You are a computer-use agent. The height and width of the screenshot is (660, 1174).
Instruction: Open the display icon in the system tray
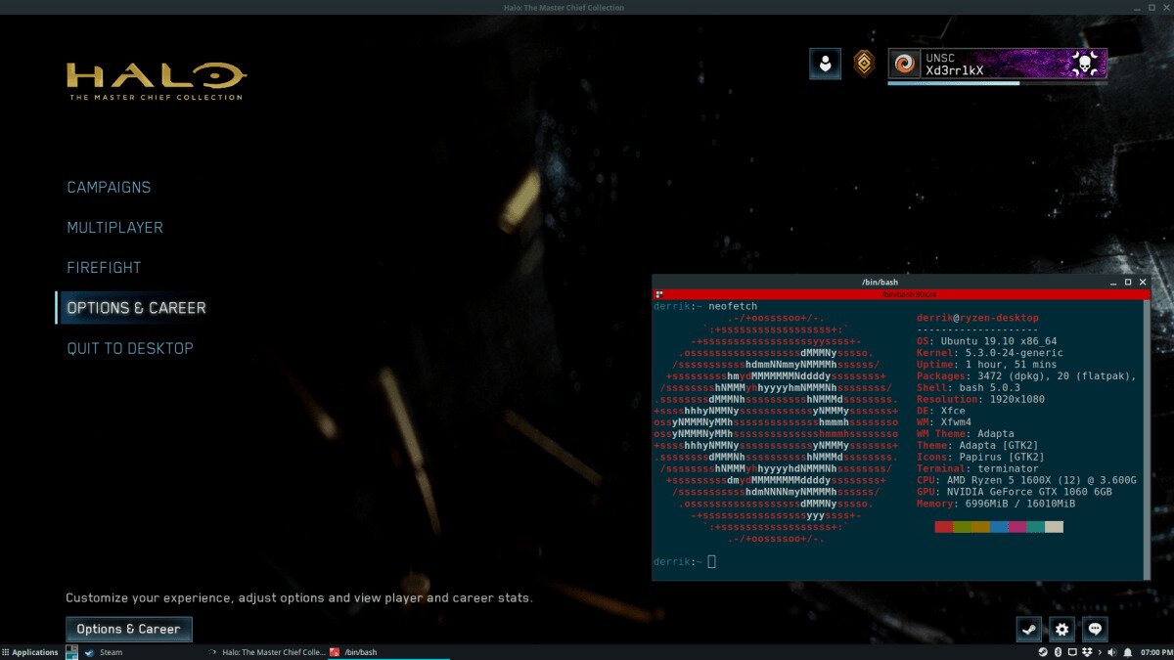[1073, 651]
